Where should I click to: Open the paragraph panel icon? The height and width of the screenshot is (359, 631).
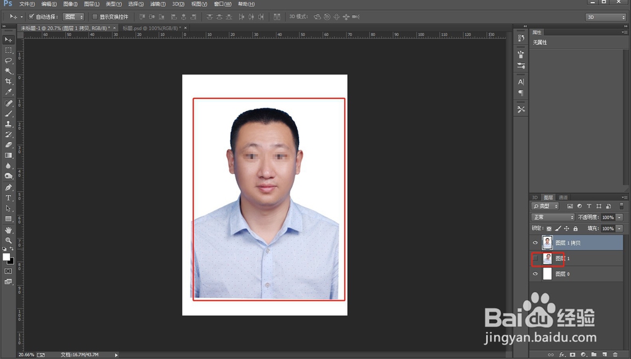[x=521, y=93]
